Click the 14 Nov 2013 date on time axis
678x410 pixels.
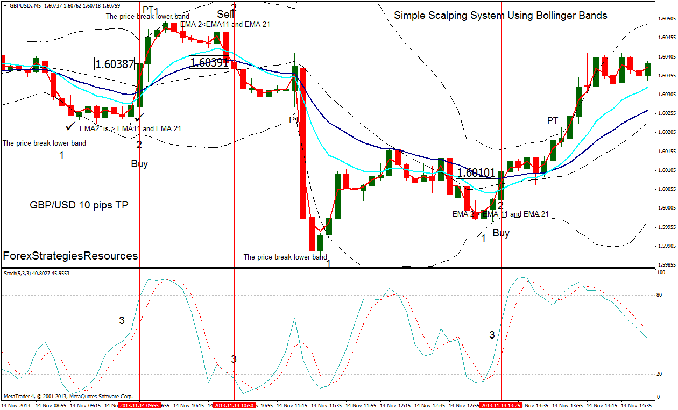pyautogui.click(x=16, y=405)
